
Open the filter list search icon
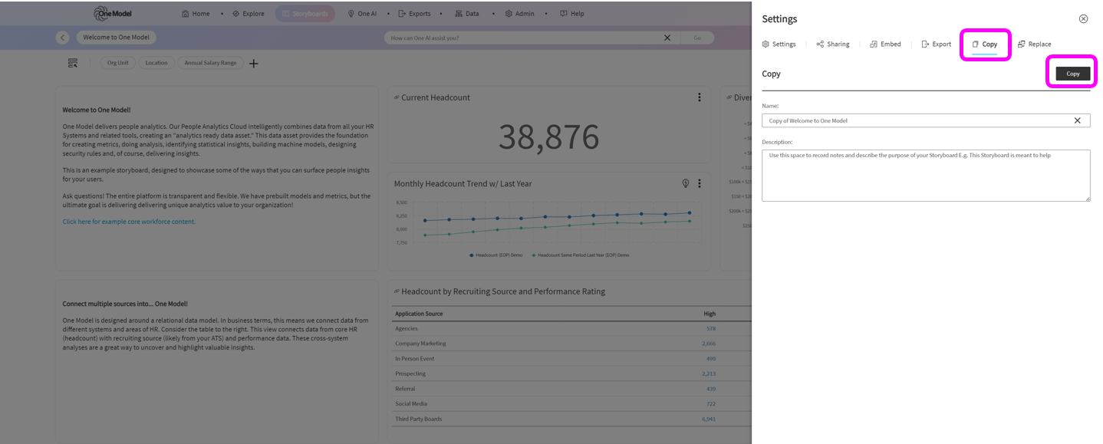[73, 63]
